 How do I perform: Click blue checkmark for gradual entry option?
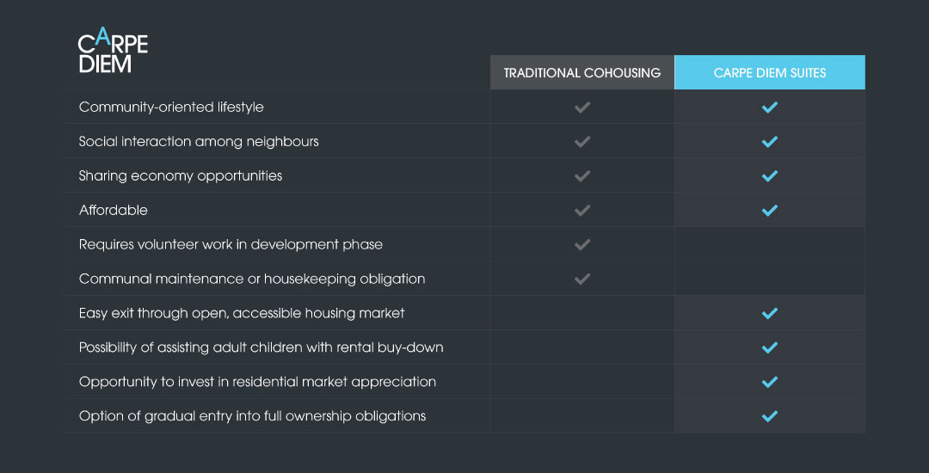tap(769, 416)
